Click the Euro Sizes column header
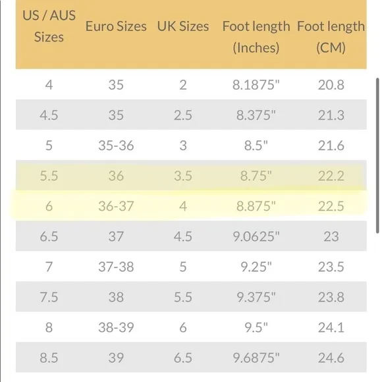The width and height of the screenshot is (382, 382). 116,26
